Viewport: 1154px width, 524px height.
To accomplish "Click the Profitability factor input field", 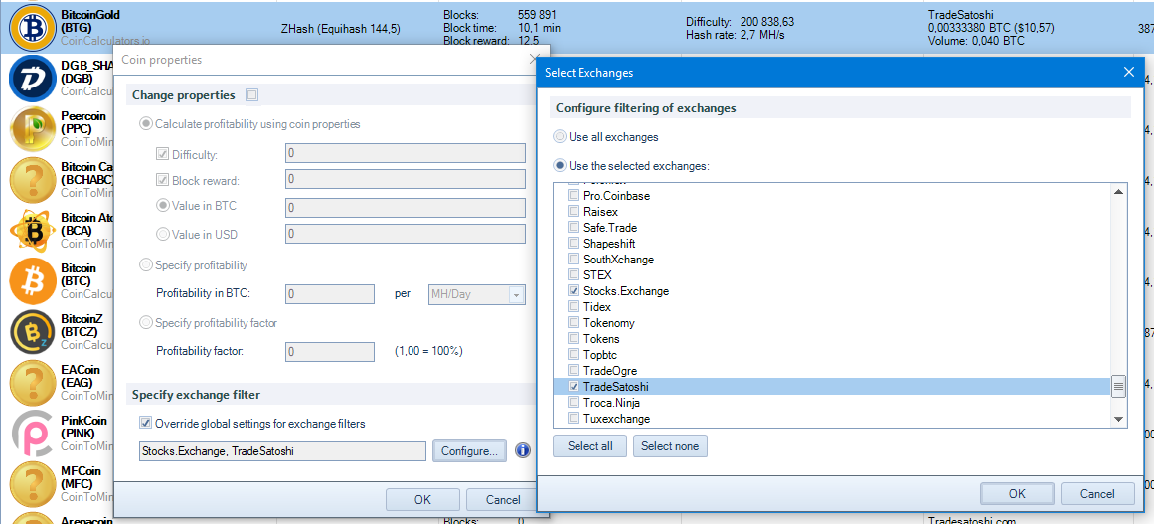I will pyautogui.click(x=330, y=352).
